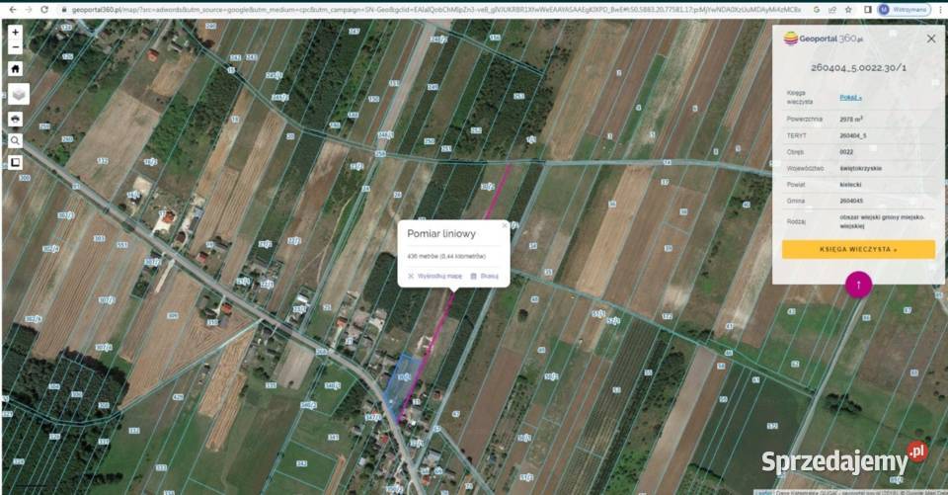Toggle the browser side panel

[x=868, y=10]
